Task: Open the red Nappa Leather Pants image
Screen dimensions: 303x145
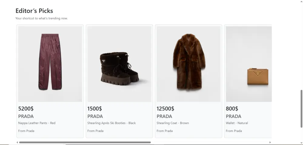Action: pyautogui.click(x=50, y=64)
